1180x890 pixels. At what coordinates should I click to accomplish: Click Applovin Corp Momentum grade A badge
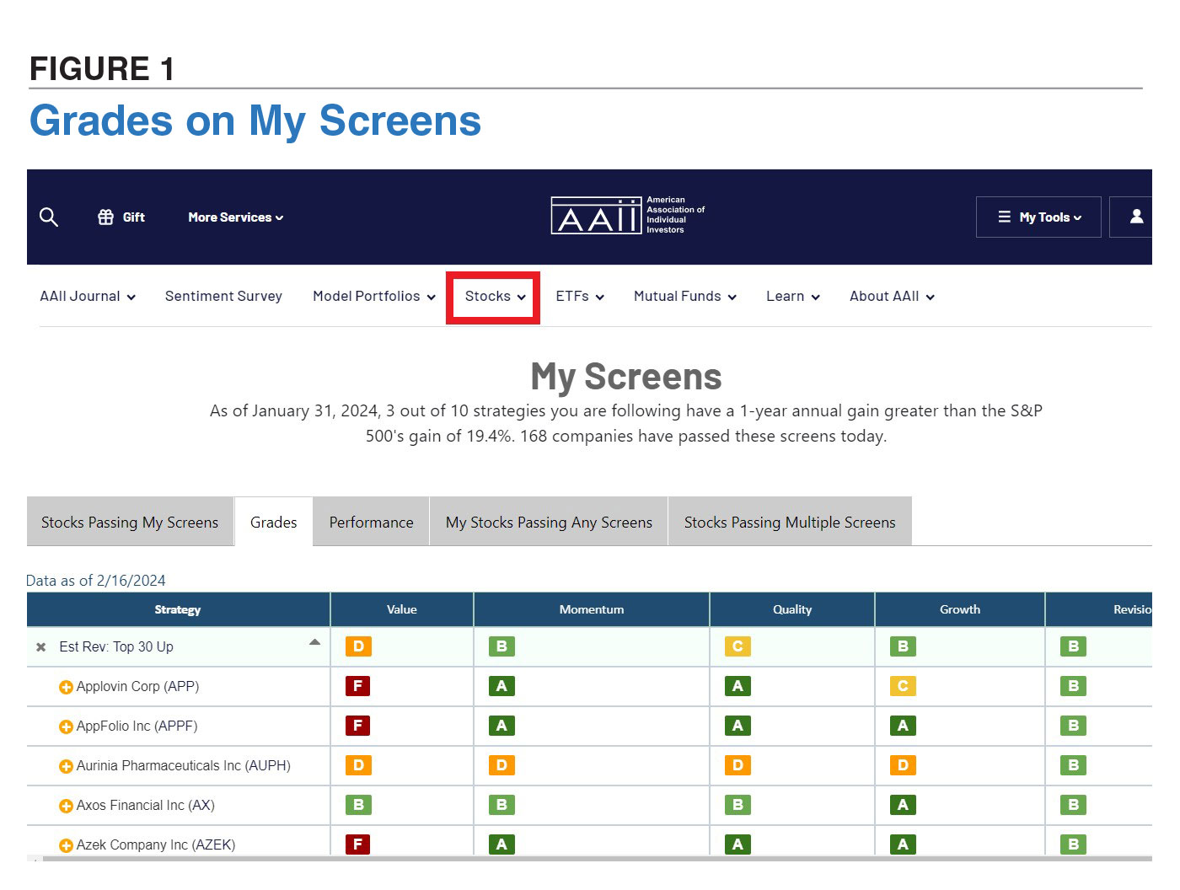(x=501, y=686)
